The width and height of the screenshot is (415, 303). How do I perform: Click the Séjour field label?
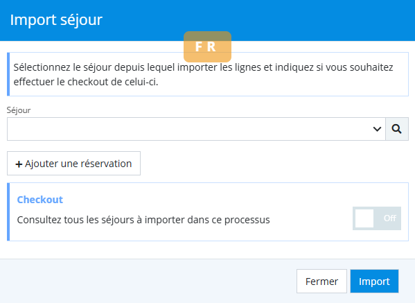pos(19,110)
